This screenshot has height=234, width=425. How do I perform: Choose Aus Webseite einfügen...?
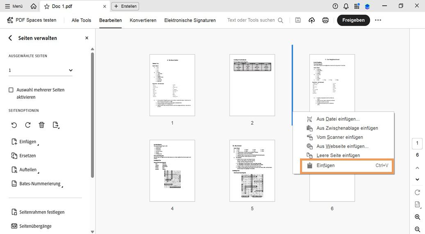tap(343, 147)
